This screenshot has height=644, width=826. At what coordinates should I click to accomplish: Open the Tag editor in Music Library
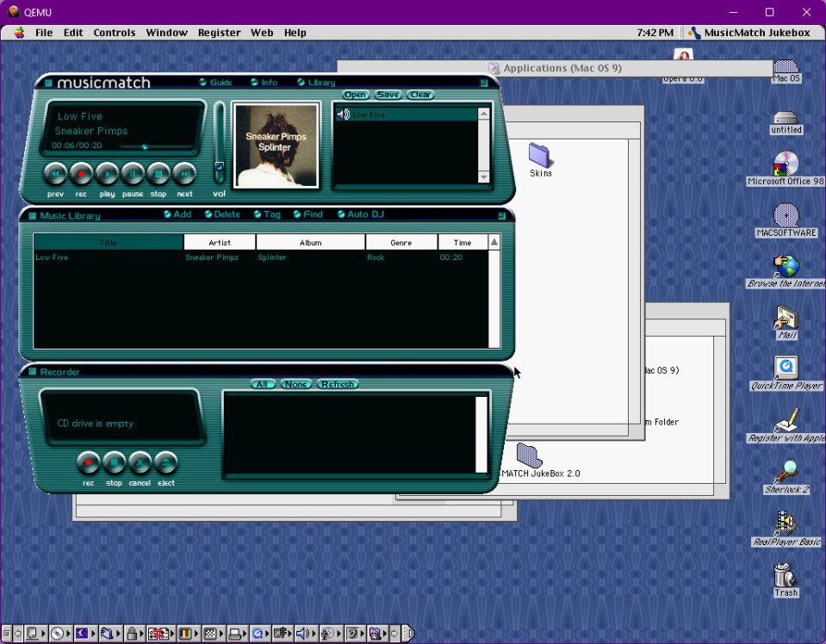pyautogui.click(x=265, y=214)
